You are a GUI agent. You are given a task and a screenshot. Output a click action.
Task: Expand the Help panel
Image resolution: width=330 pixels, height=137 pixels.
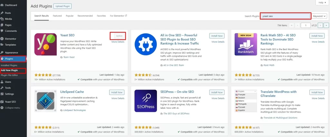pos(322,3)
